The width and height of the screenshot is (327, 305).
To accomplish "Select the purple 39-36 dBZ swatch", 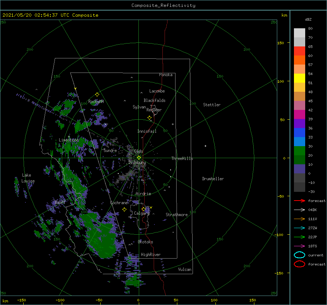I will click(x=299, y=123).
